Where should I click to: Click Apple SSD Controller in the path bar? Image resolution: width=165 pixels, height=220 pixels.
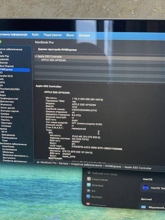tap(138, 168)
